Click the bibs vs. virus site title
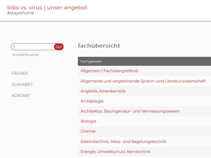The width and height of the screenshot is (211, 158). click(25, 7)
